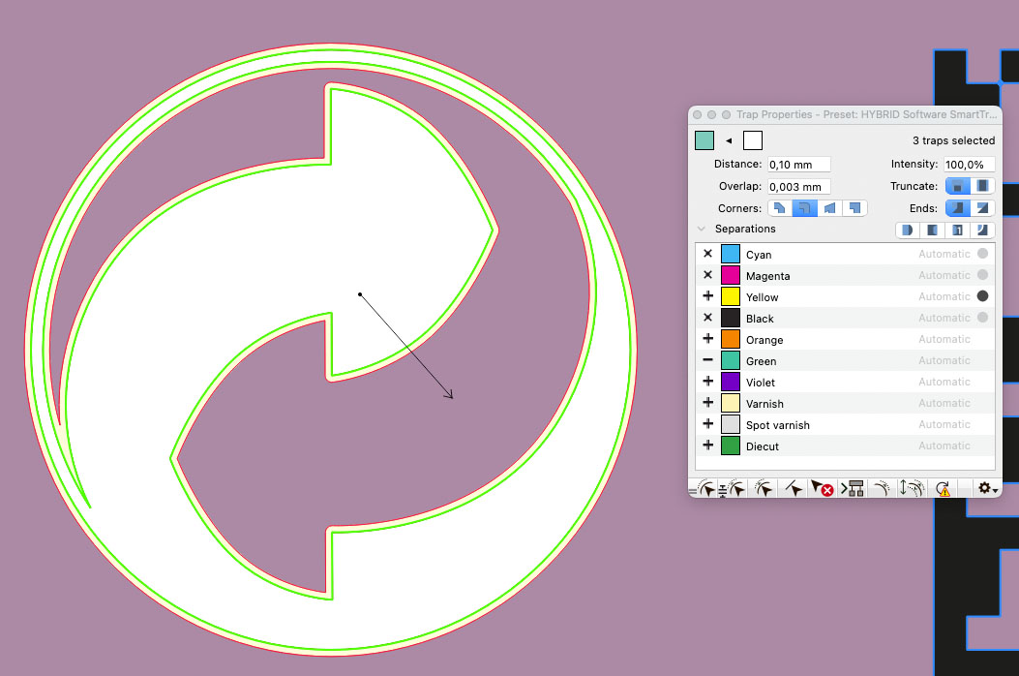
Task: Toggle the gray dot on Black row
Action: pos(982,318)
